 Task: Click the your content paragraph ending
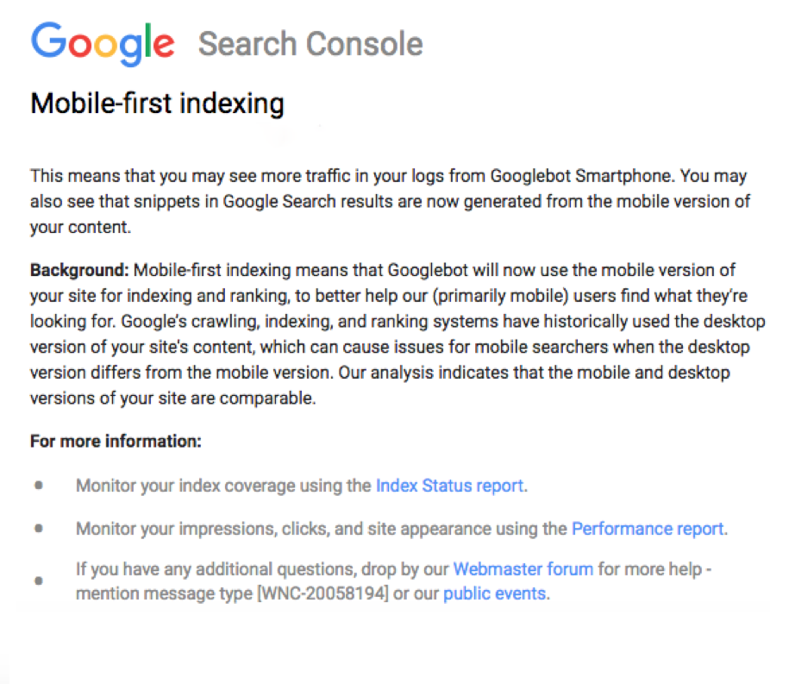80,227
